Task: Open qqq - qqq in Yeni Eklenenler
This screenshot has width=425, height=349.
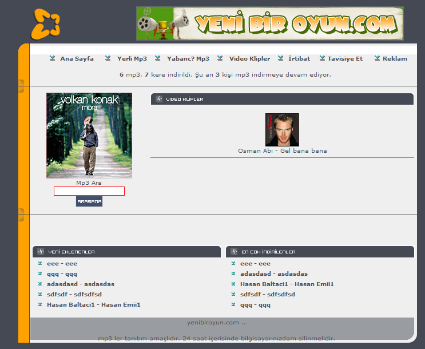Action: [62, 274]
